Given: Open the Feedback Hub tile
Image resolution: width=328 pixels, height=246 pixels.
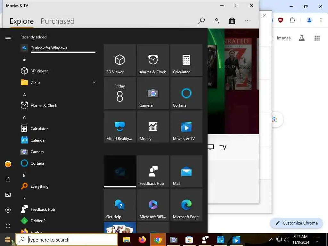Looking at the screenshot, I should pos(153,171).
